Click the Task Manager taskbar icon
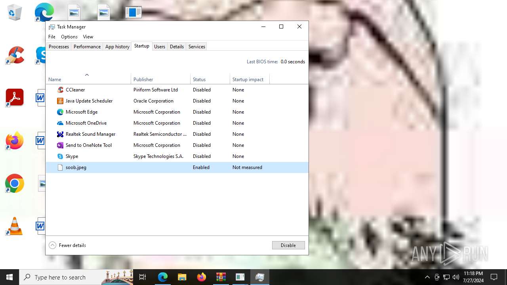 [x=259, y=277]
